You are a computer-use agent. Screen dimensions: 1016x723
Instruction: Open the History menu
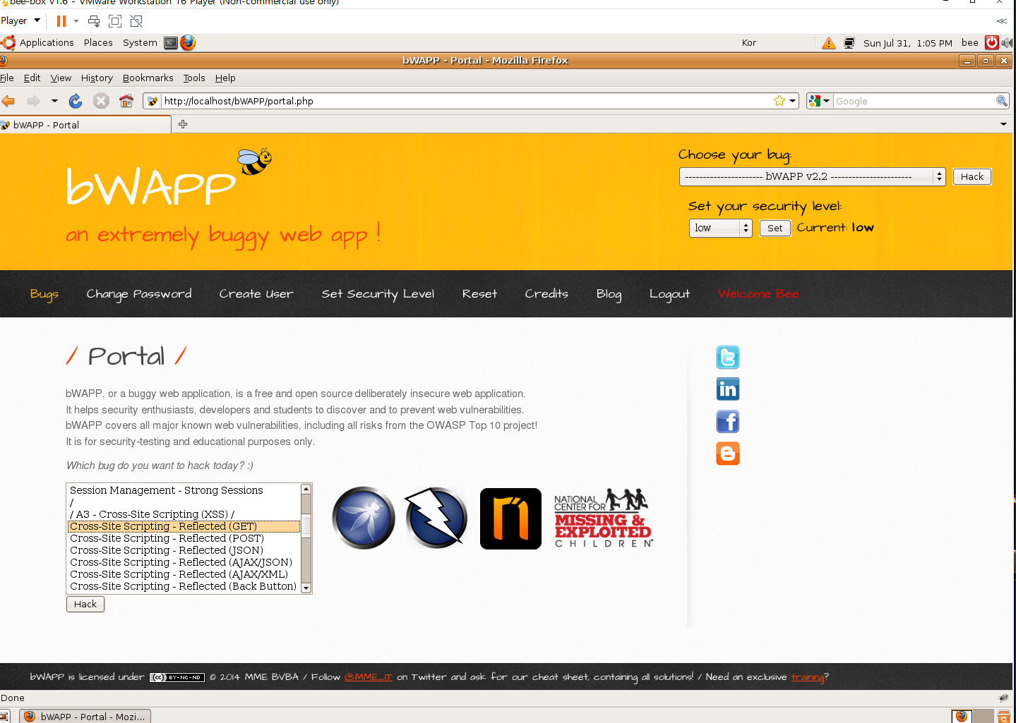(x=97, y=78)
